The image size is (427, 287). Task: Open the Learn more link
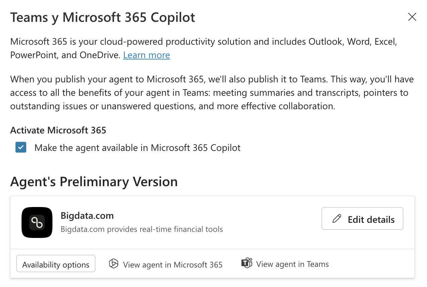[x=146, y=55]
